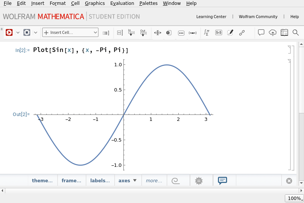304x203 pixels.
Task: Click the hyperlink chain icon
Action: click(242, 33)
